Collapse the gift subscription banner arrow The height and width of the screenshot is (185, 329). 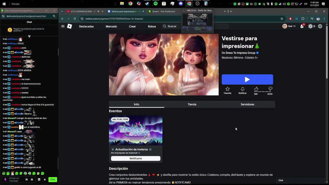(29, 36)
